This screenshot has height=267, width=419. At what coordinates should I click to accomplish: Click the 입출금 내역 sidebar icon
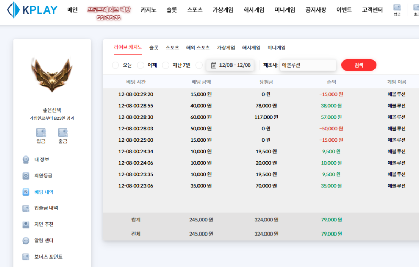click(26, 208)
